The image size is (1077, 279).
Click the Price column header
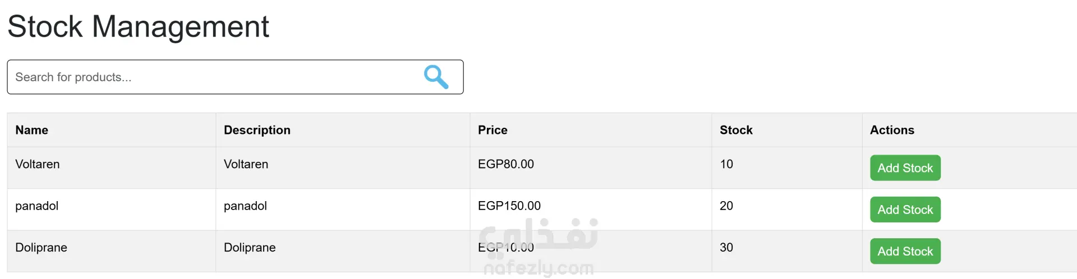(x=493, y=130)
